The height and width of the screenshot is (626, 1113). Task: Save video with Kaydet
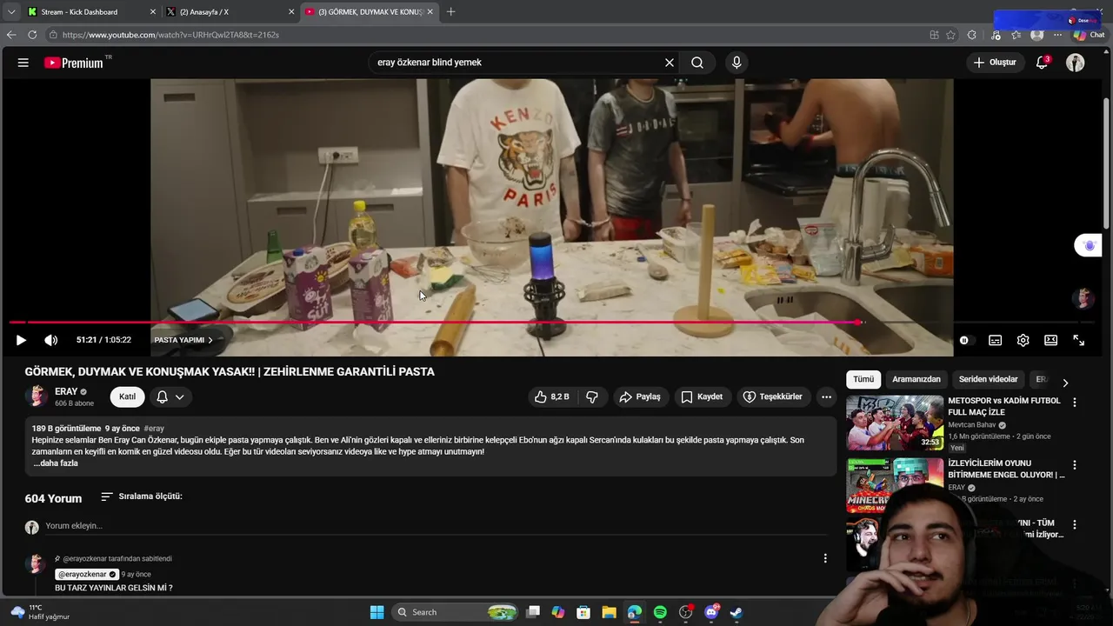click(x=702, y=396)
